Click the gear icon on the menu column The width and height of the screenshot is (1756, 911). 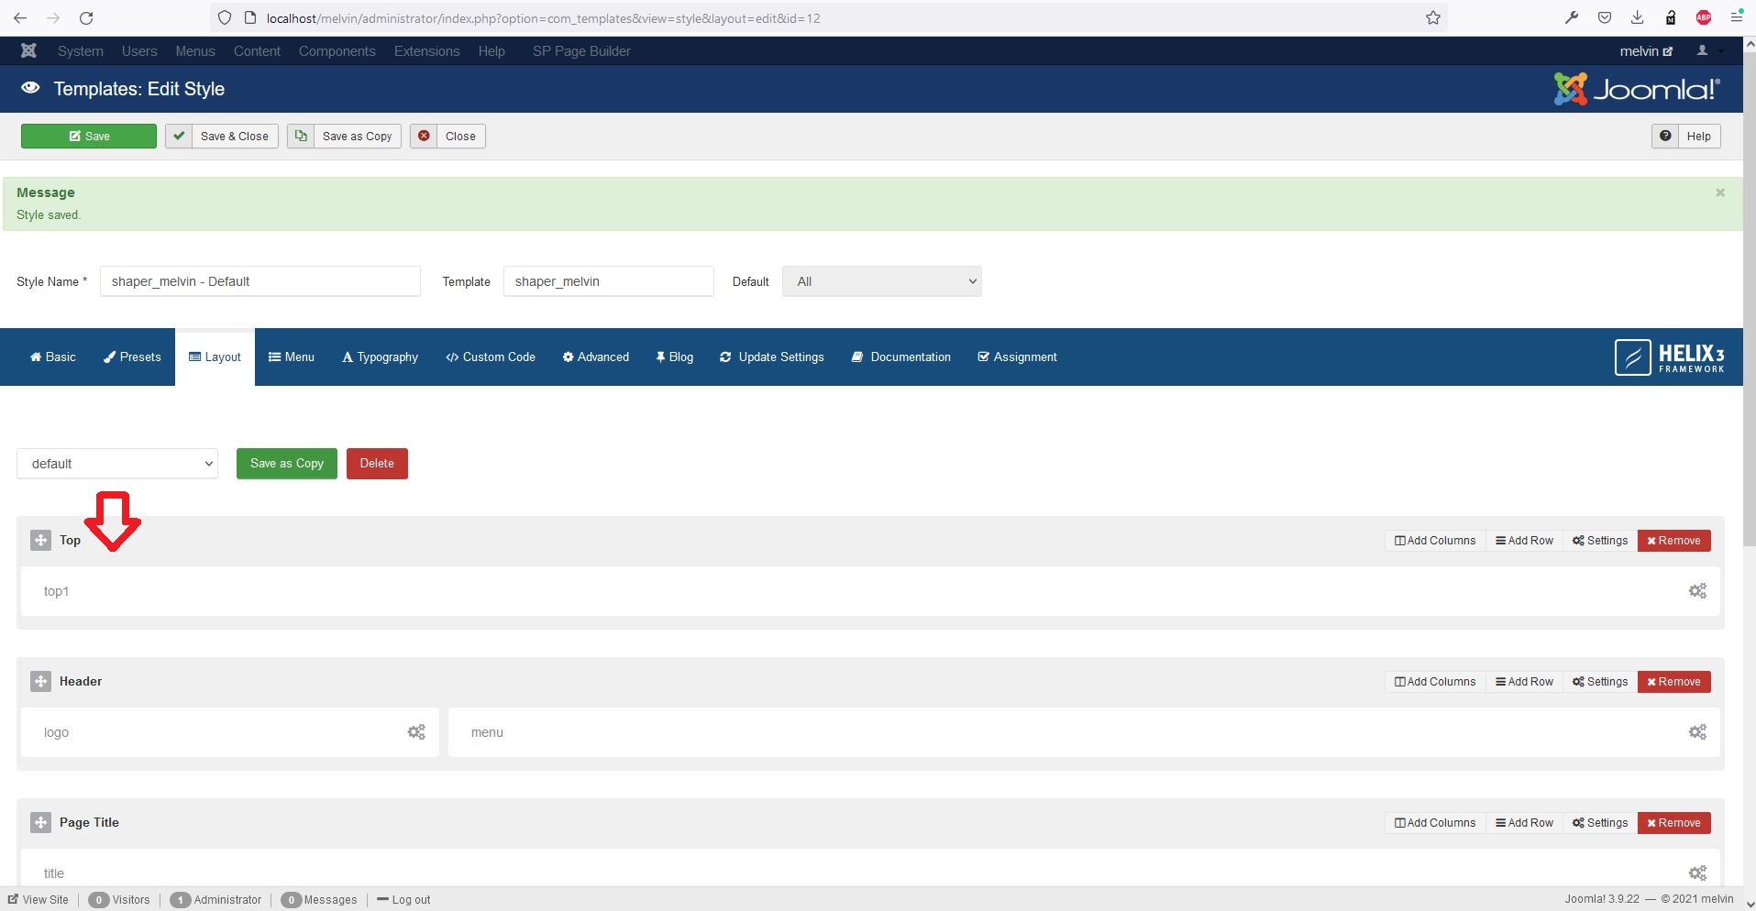(x=1697, y=732)
